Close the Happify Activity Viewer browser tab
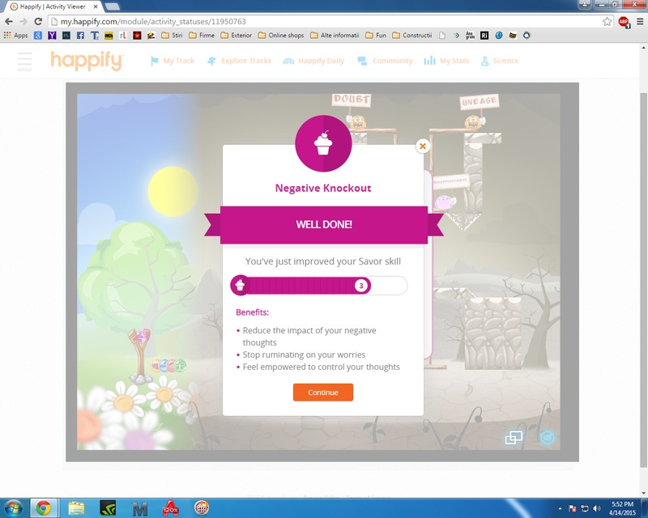The width and height of the screenshot is (648, 518). (x=96, y=6)
